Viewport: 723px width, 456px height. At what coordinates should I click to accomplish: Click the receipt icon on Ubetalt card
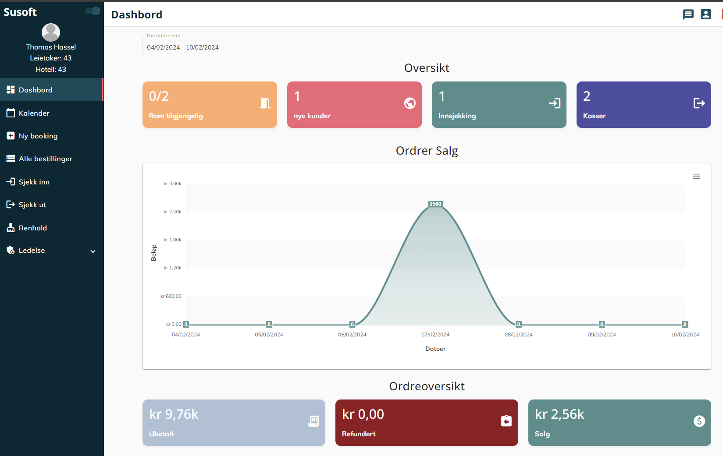click(313, 421)
